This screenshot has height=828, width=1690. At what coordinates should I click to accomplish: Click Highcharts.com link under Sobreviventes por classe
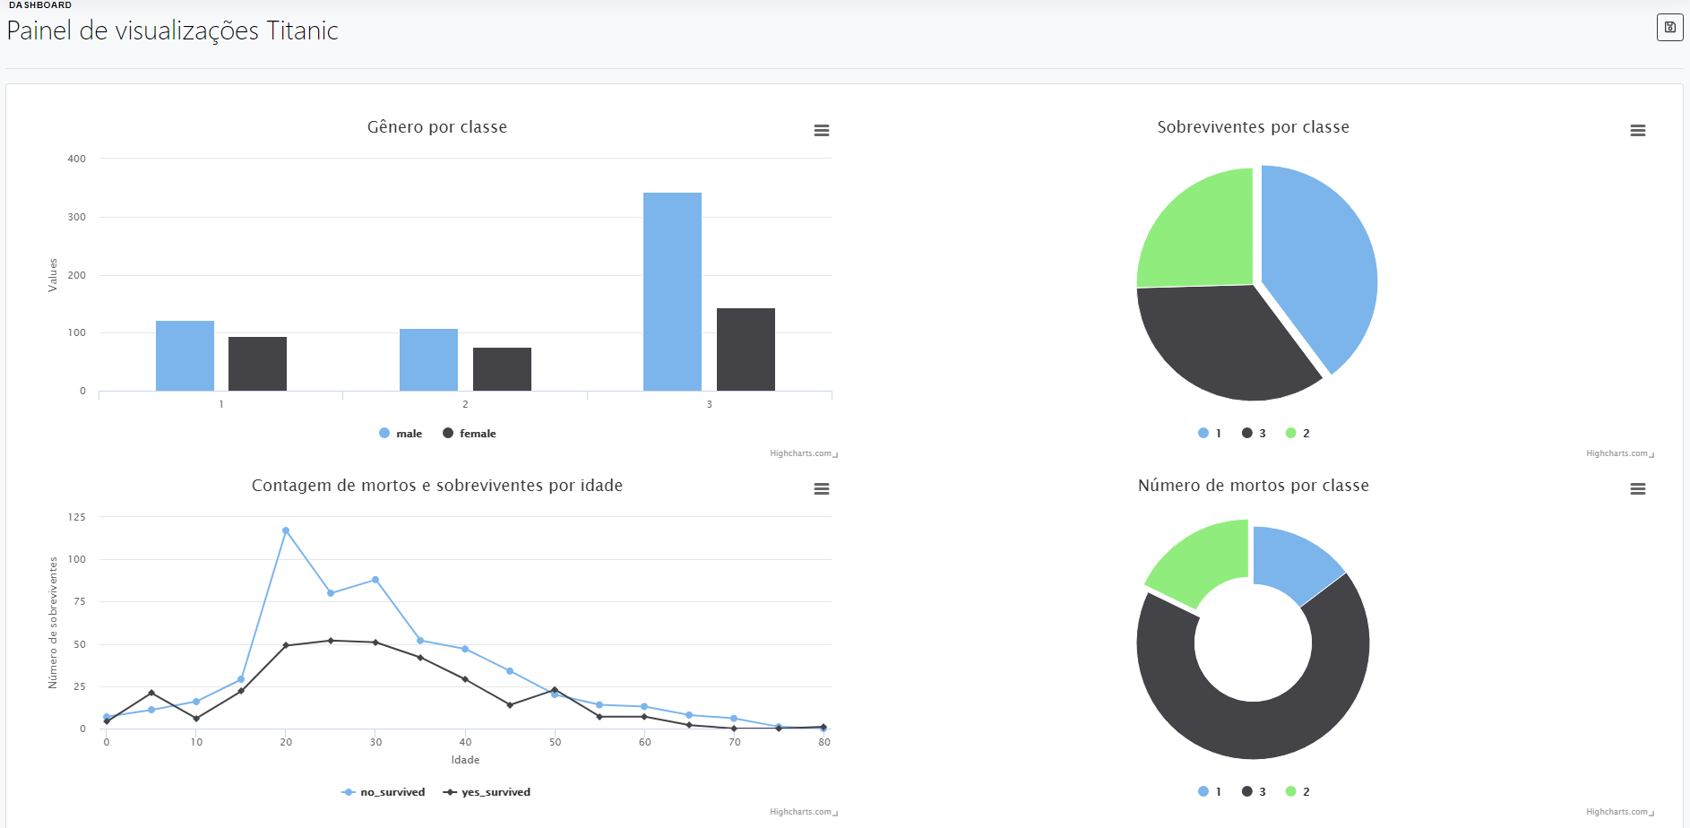1617,453
